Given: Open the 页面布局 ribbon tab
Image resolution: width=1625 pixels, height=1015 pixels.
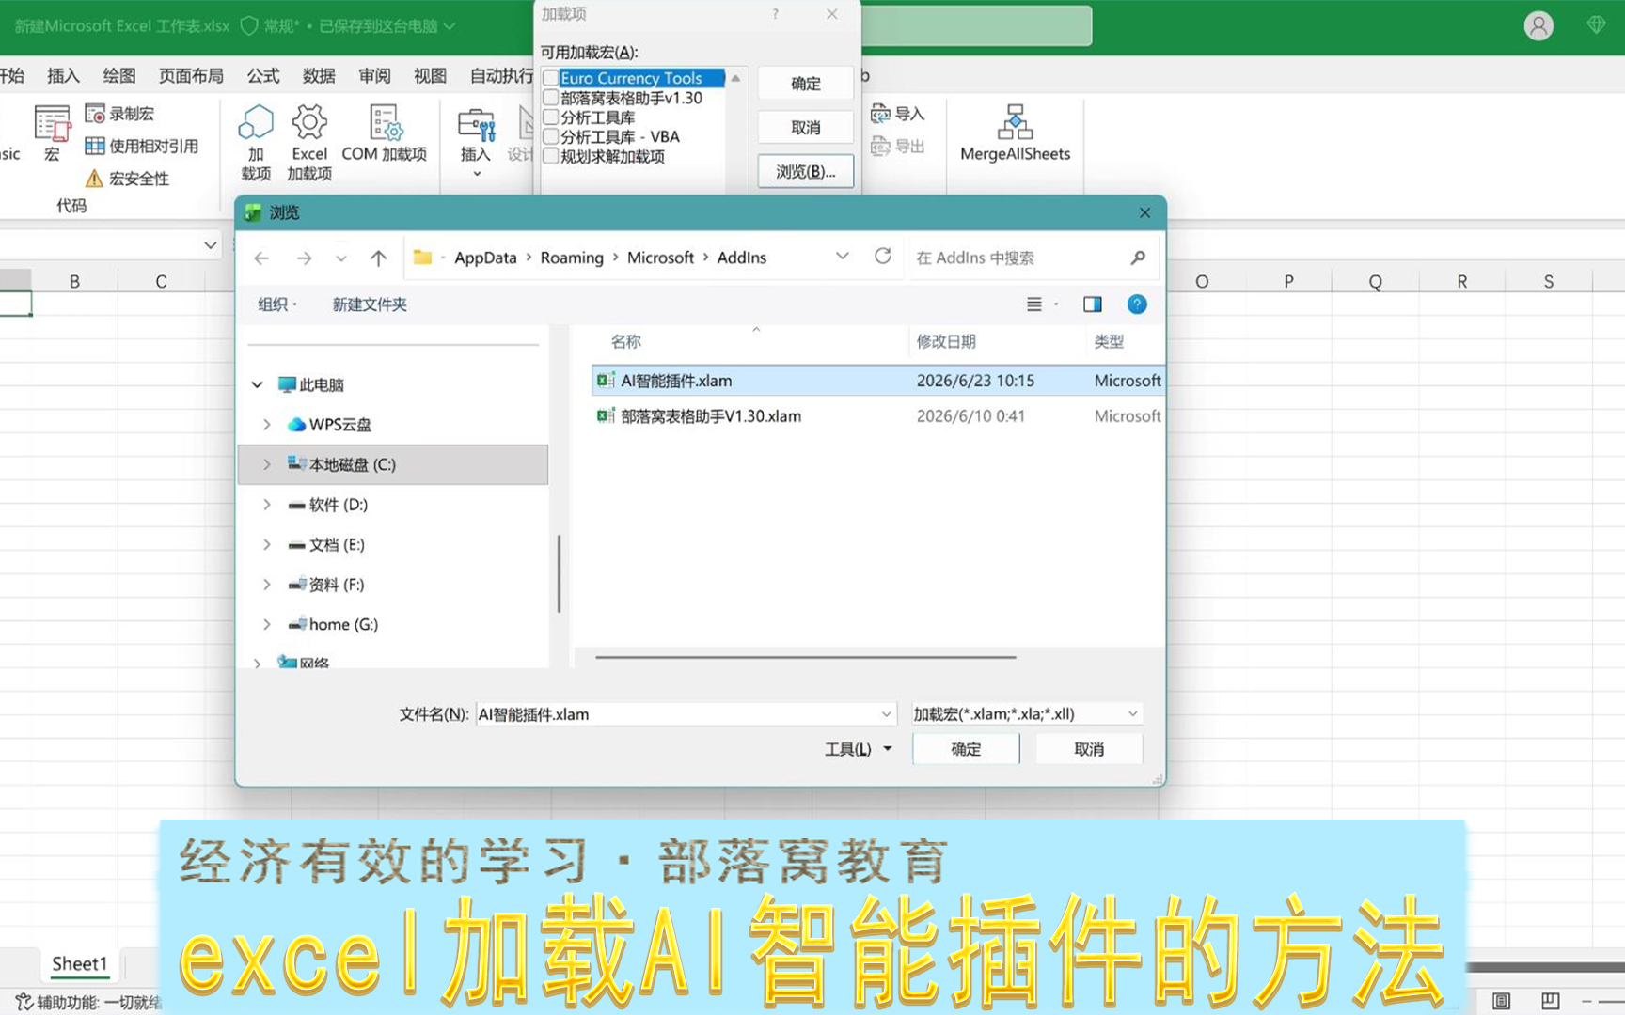Looking at the screenshot, I should coord(191,75).
